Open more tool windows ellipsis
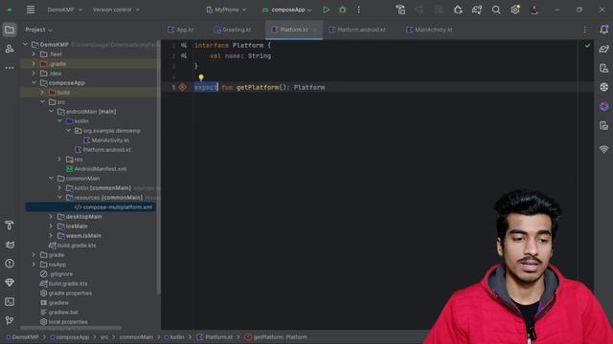 click(x=10, y=68)
